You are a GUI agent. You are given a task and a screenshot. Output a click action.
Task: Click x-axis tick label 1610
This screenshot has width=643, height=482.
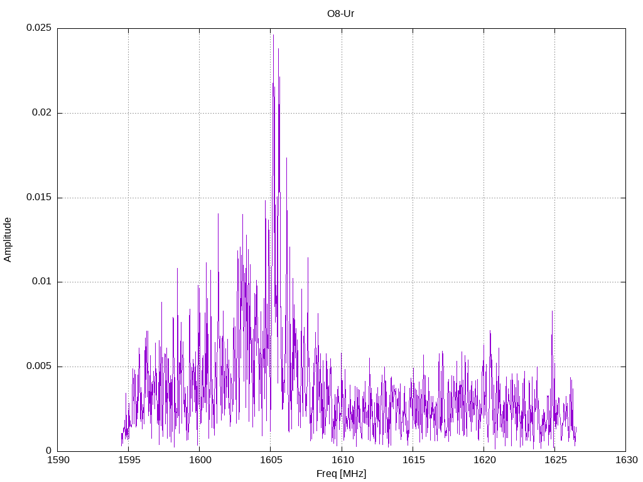point(342,460)
